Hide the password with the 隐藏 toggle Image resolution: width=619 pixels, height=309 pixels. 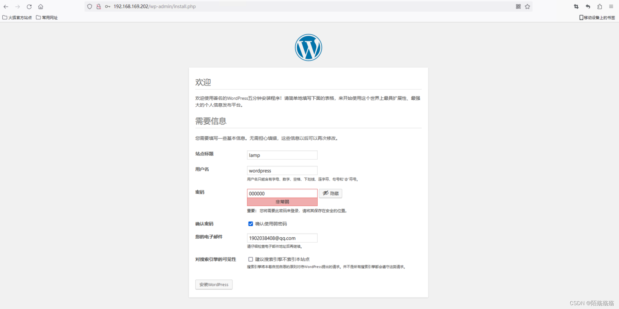coord(331,193)
